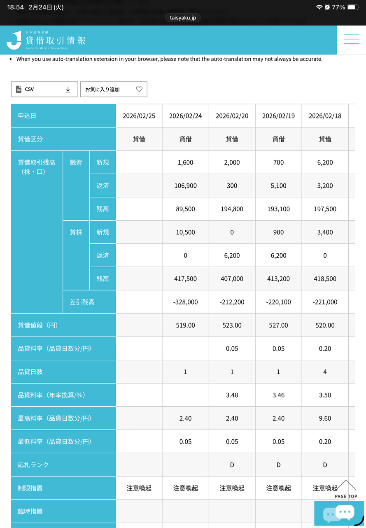The width and height of the screenshot is (366, 528).
Task: Click the 注意喚起 cell under 2026/02/25
Action: tap(139, 488)
